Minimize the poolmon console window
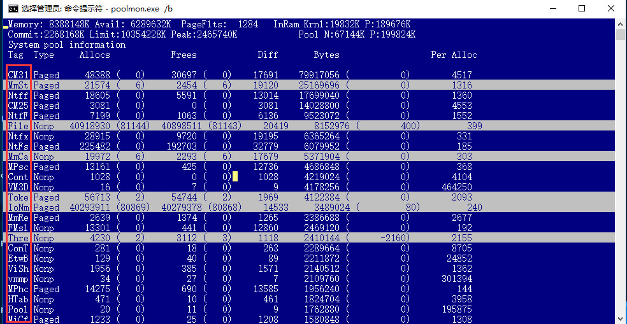This screenshot has height=324, width=627. (x=552, y=9)
